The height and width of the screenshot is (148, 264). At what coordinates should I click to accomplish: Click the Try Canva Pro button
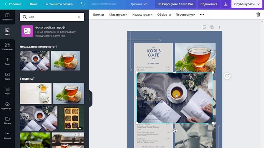[175, 4]
